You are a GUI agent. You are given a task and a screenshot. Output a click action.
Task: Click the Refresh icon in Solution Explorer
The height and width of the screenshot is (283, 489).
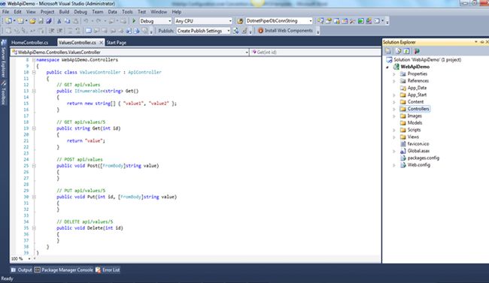(406, 51)
